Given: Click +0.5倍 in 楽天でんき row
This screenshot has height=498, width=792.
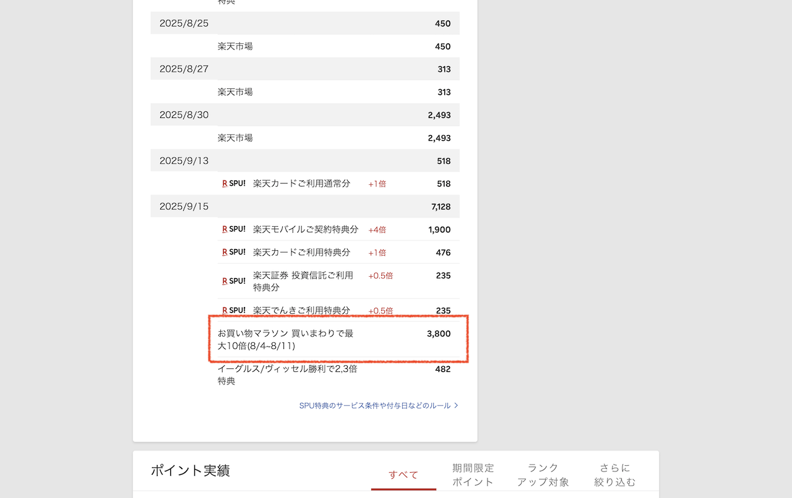Looking at the screenshot, I should point(381,311).
